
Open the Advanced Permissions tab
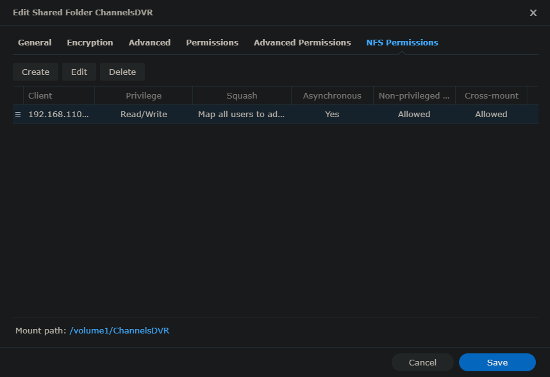(302, 42)
